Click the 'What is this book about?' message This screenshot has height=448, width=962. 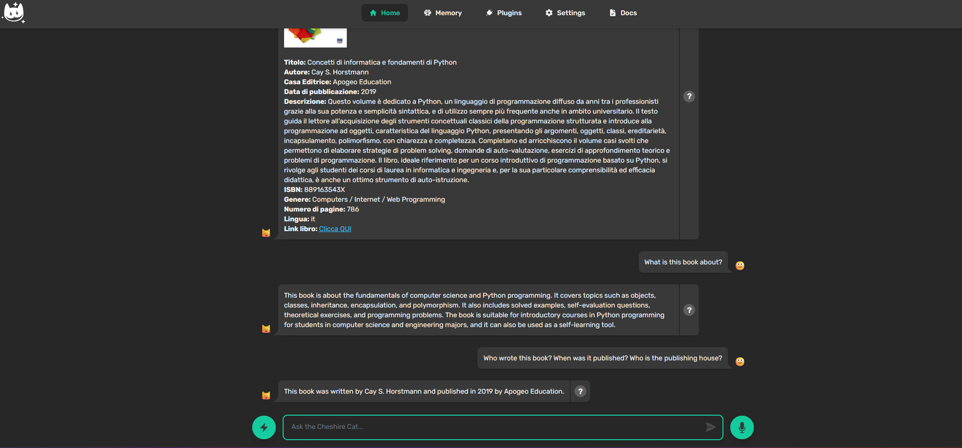point(683,262)
